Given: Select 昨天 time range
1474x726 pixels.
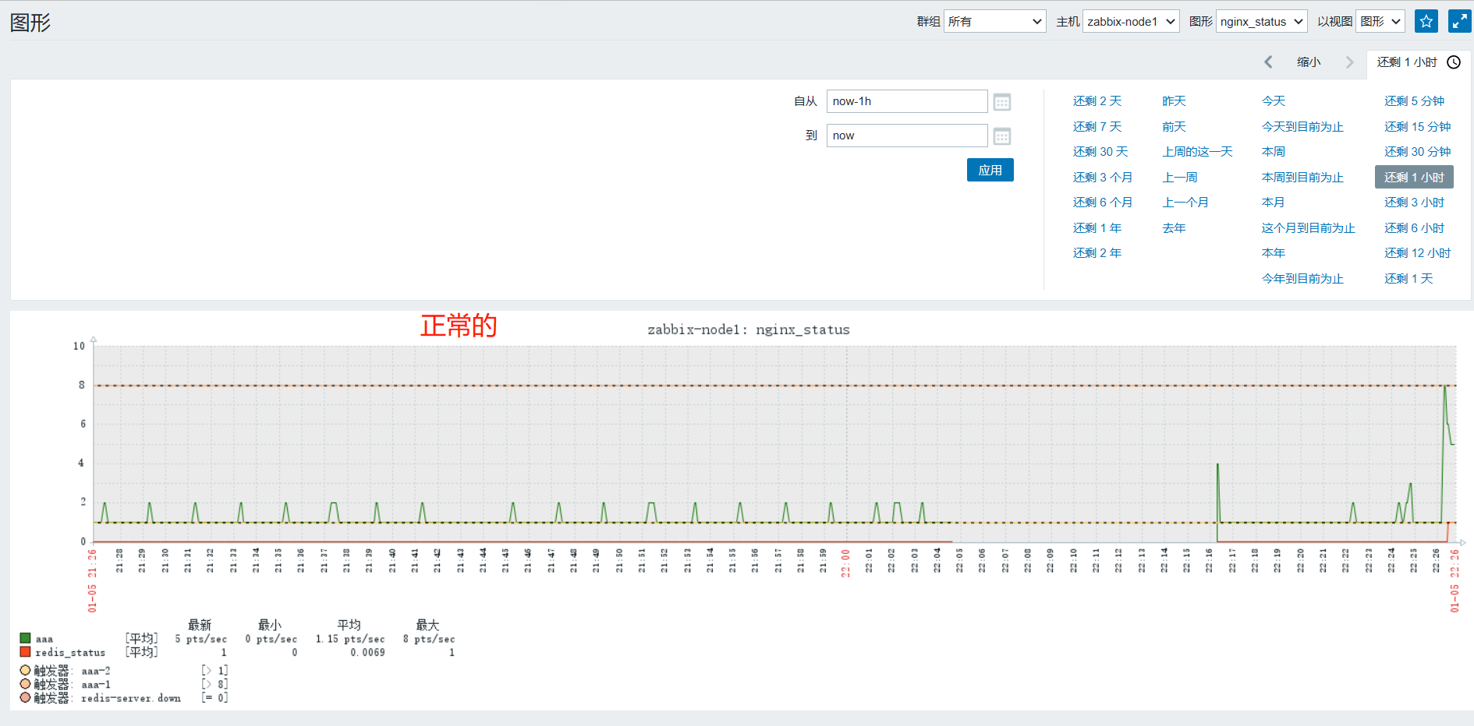Looking at the screenshot, I should [x=1174, y=101].
